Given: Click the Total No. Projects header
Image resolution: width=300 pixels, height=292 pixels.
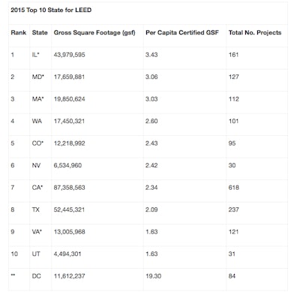Looking at the screenshot, I should pos(255,32).
